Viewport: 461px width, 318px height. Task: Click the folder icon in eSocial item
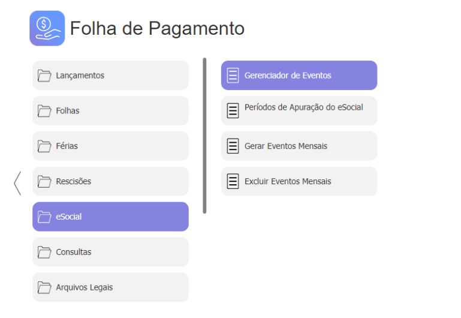(x=44, y=217)
